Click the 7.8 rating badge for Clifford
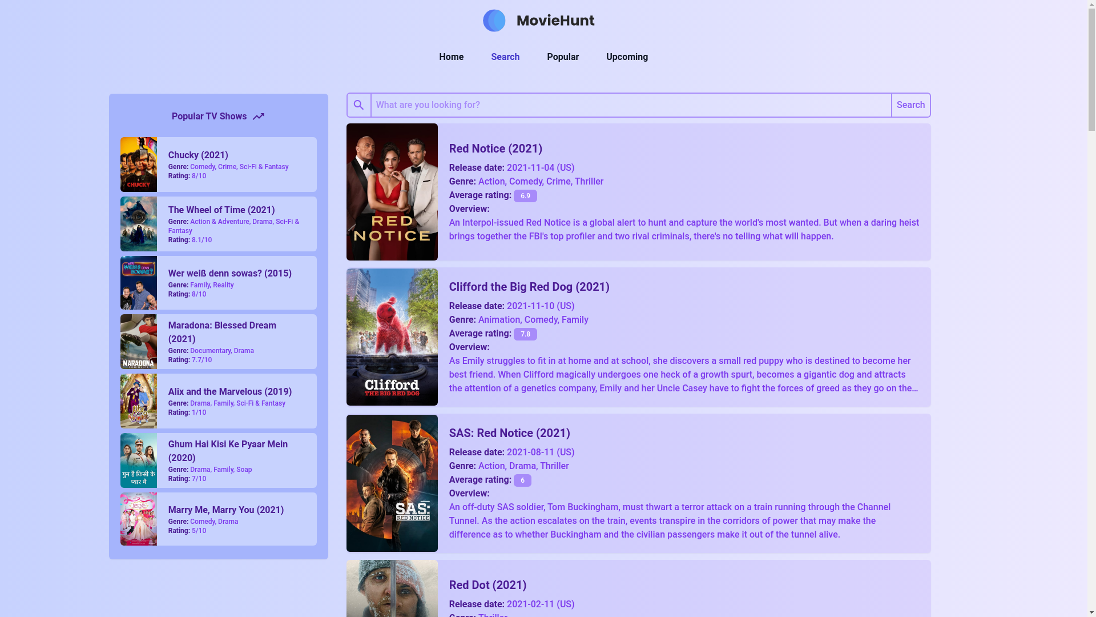This screenshot has width=1096, height=617. [x=525, y=334]
